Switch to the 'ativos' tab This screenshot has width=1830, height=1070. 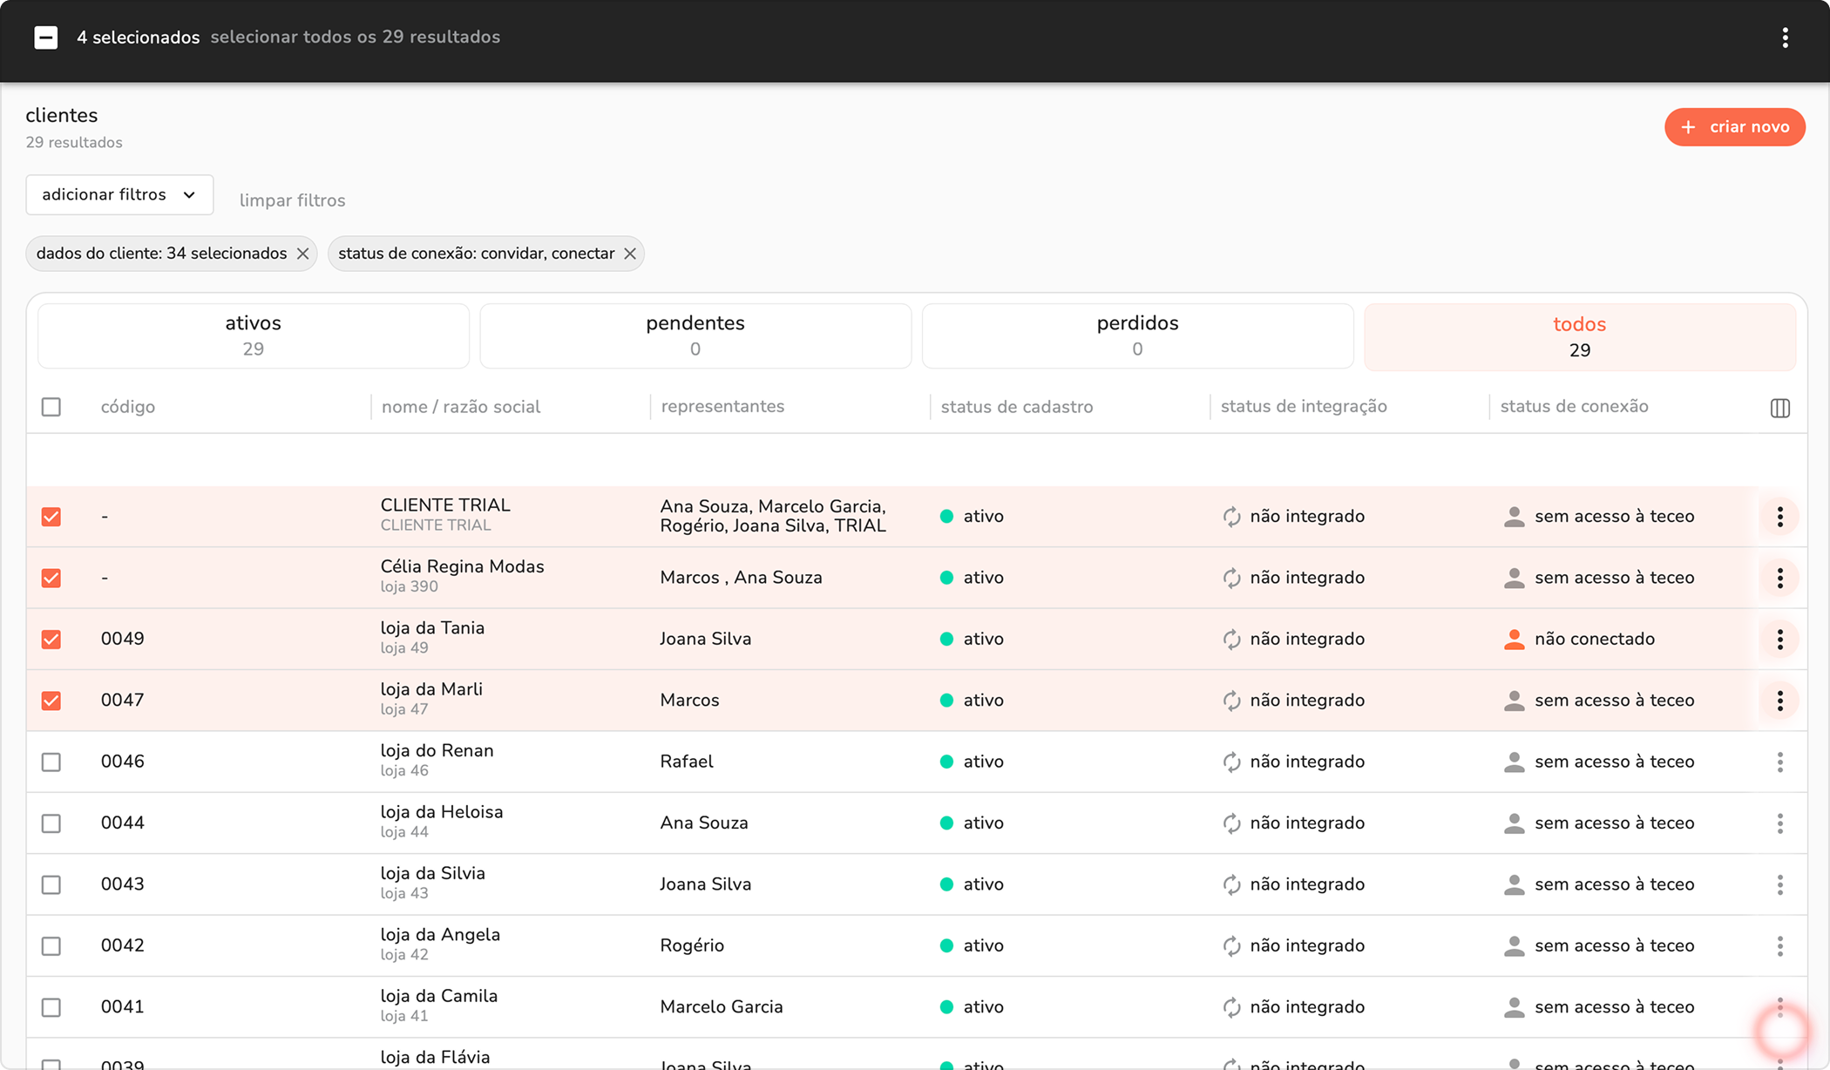(253, 335)
